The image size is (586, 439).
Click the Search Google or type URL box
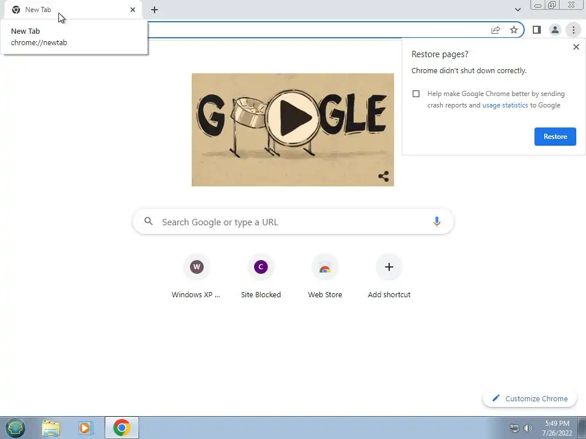tap(293, 222)
